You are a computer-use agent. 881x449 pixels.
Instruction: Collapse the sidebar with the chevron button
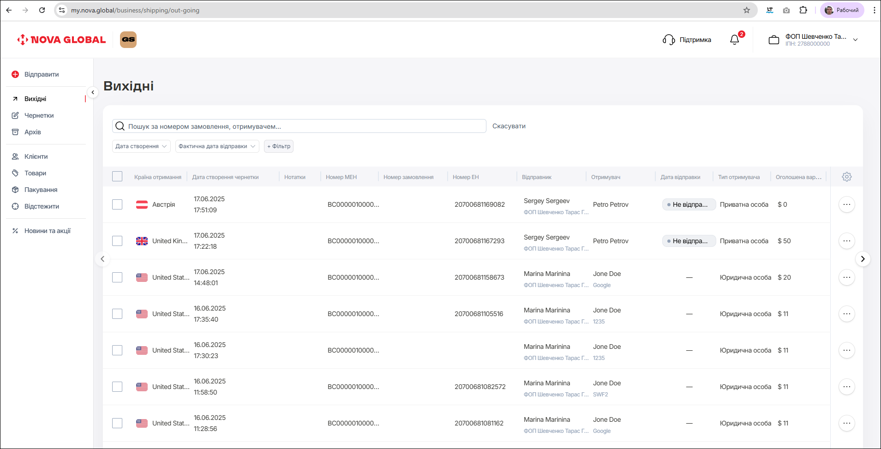click(93, 92)
